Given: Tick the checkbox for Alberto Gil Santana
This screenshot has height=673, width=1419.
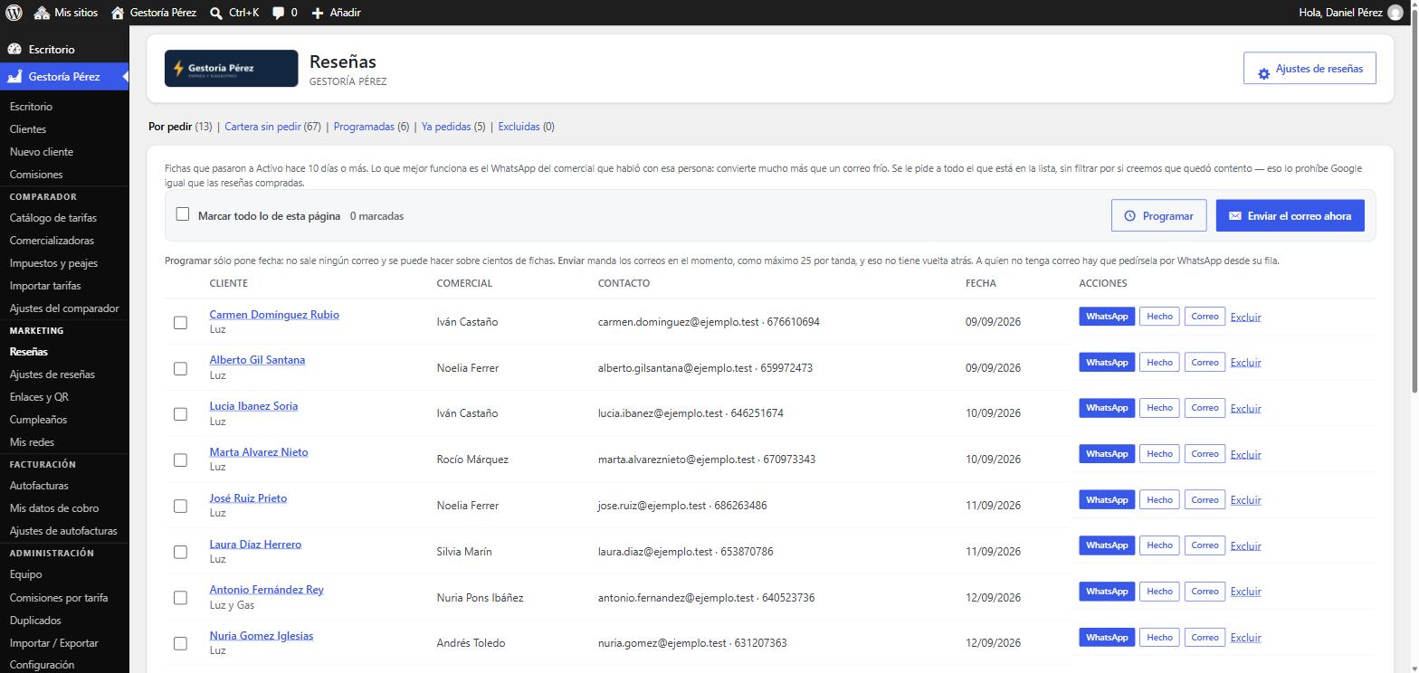Looking at the screenshot, I should (x=180, y=368).
